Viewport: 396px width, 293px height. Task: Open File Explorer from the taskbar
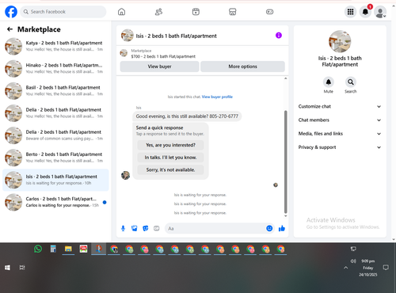click(68, 249)
